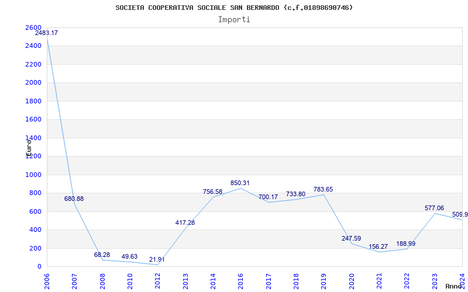The image size is (468, 292).
Task: Select the year 2017 axis label
Action: click(x=269, y=281)
